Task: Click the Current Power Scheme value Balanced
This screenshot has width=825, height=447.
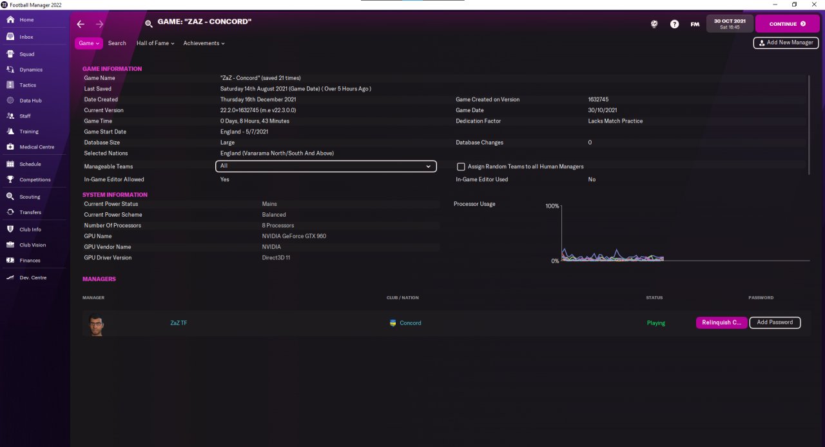Action: 274,215
